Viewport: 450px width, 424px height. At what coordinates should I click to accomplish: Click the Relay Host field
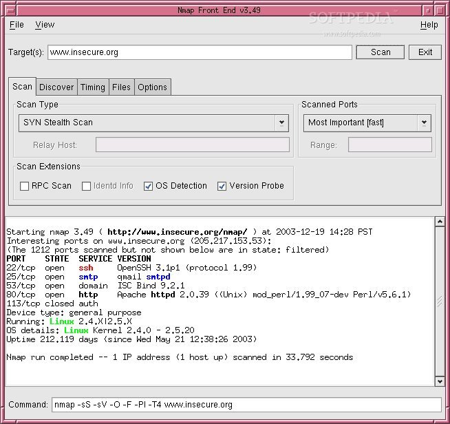(x=193, y=145)
